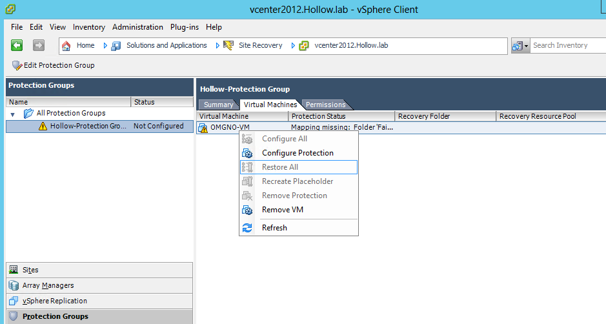Collapse the All Protection Groups tree node

[x=13, y=114]
